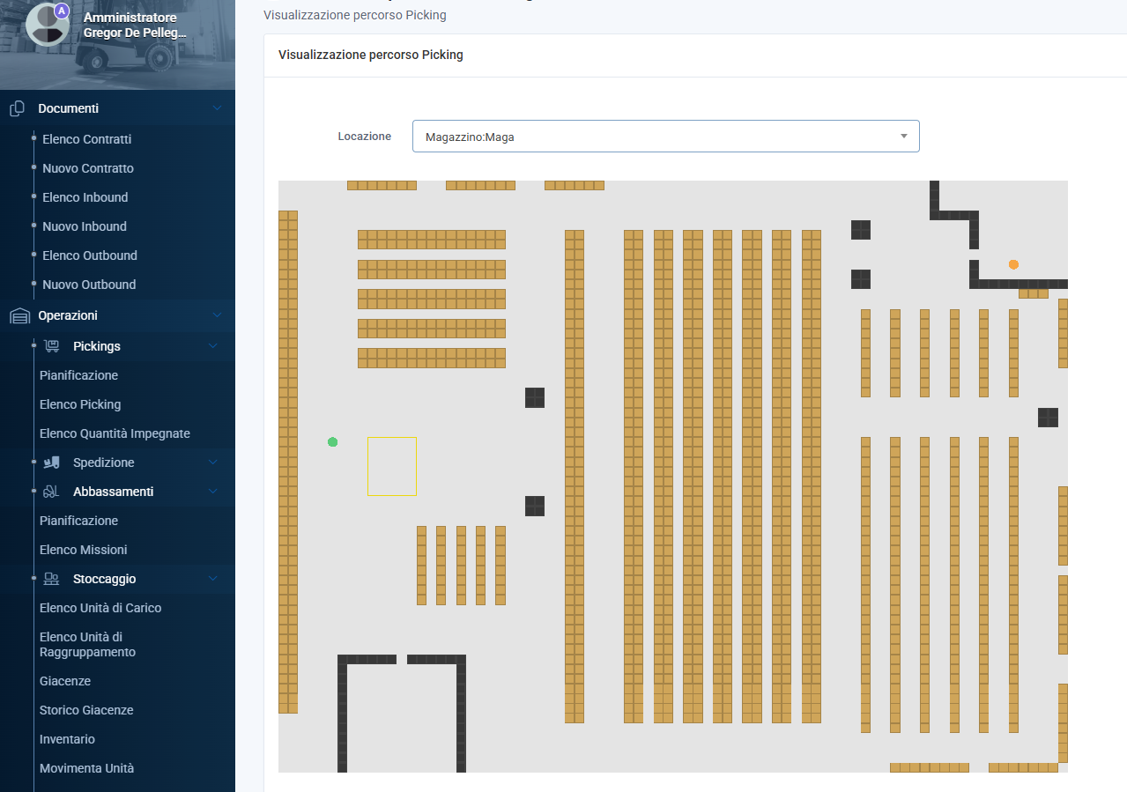Toggle the Spedizione submenu chevron
This screenshot has width=1127, height=792.
click(x=212, y=463)
